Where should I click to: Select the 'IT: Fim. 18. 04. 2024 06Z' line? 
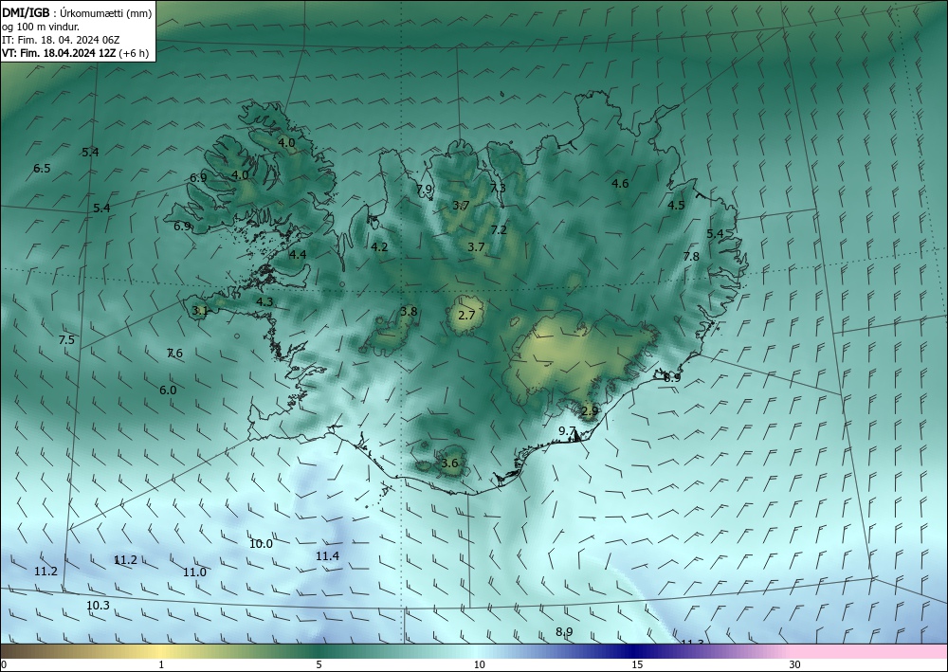coord(61,39)
